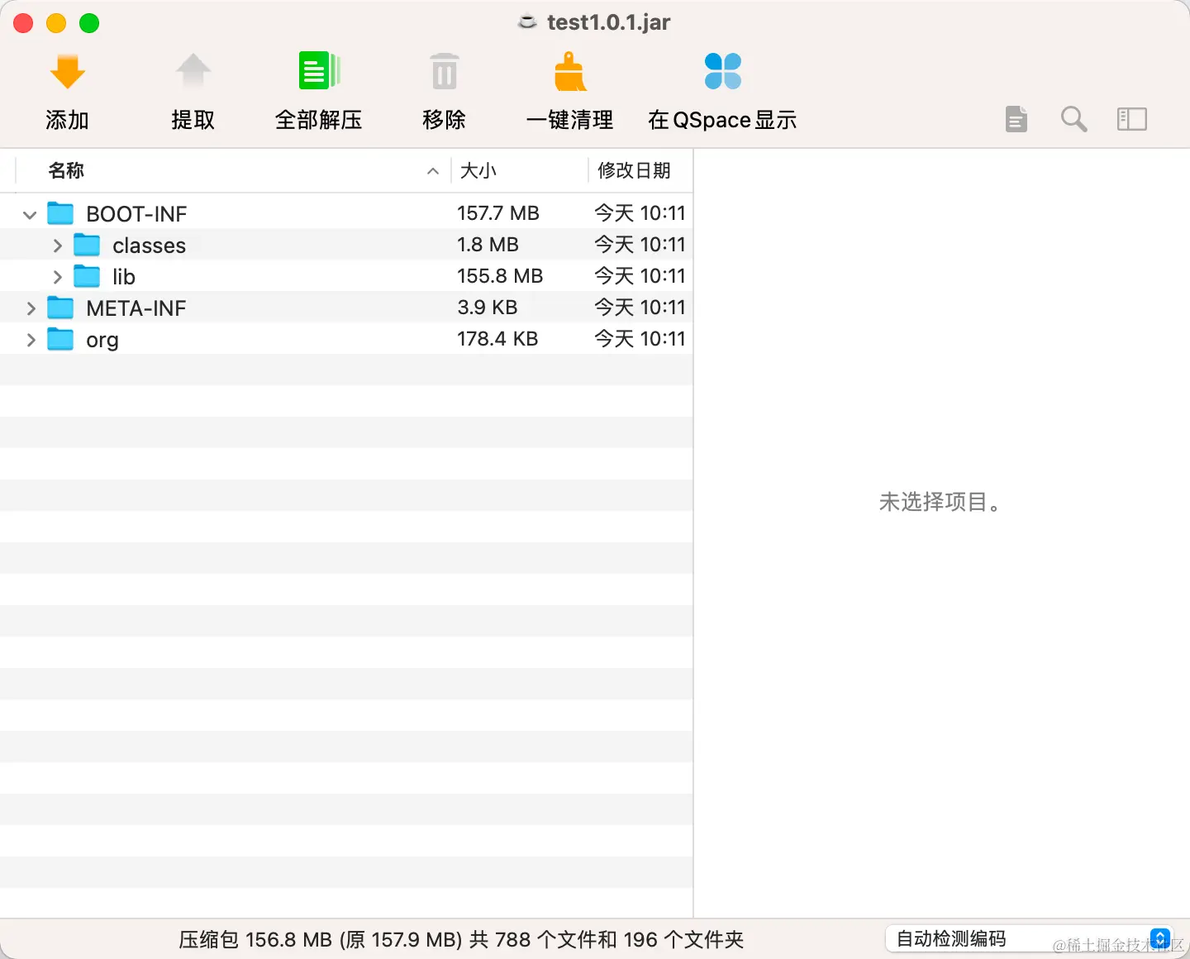Image resolution: width=1190 pixels, height=959 pixels.
Task: Click the 添加 (Add) down-arrow icon
Action: pyautogui.click(x=68, y=72)
